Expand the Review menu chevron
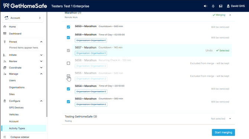The image size is (249, 139). tap(41, 61)
